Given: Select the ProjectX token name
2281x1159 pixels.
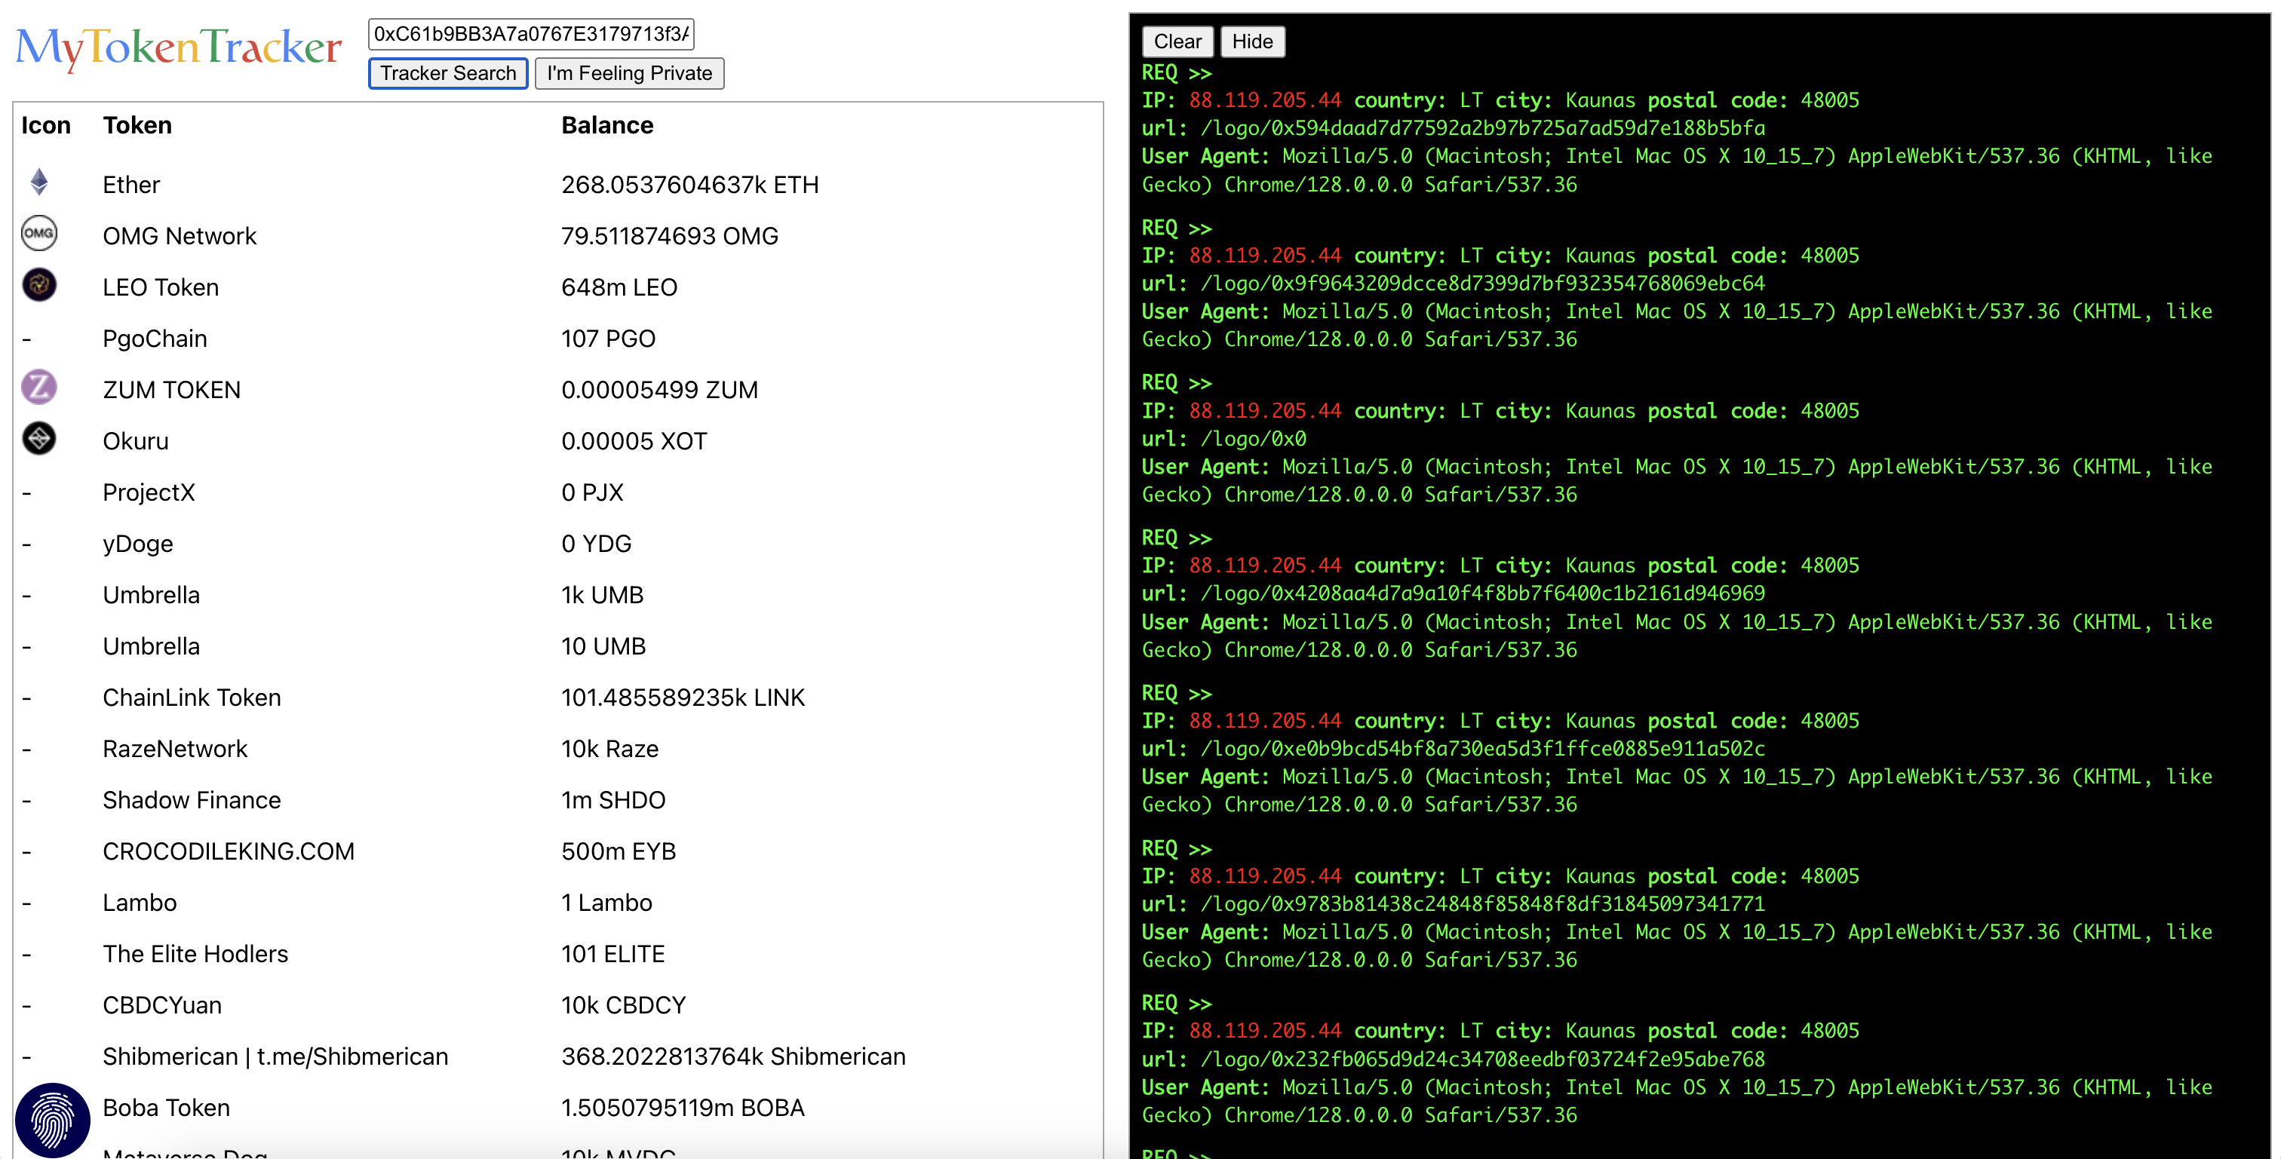Looking at the screenshot, I should tap(149, 493).
